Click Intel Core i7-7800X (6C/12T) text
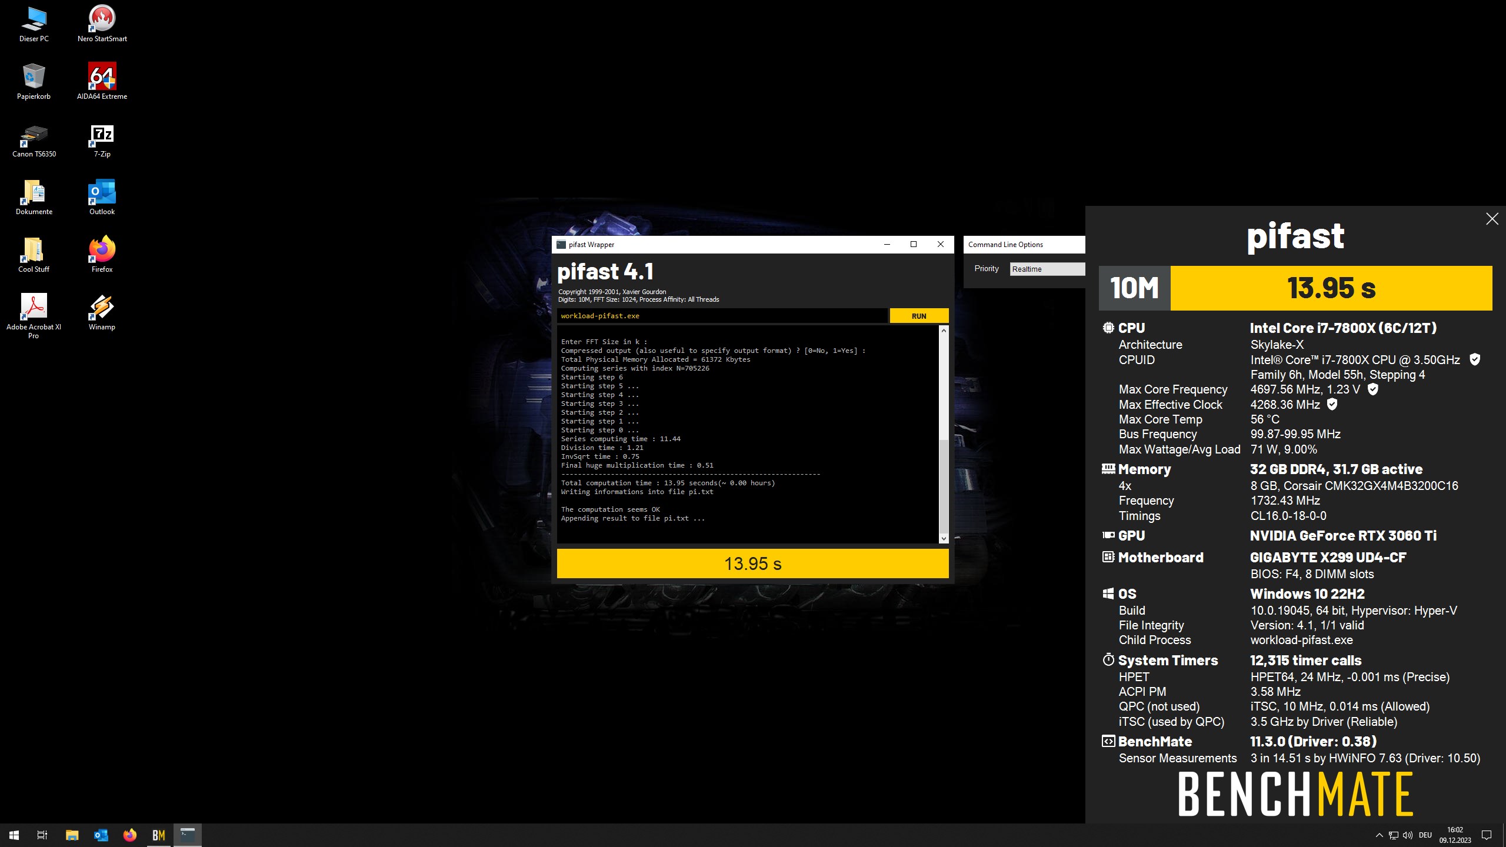Image resolution: width=1506 pixels, height=847 pixels. click(1343, 328)
